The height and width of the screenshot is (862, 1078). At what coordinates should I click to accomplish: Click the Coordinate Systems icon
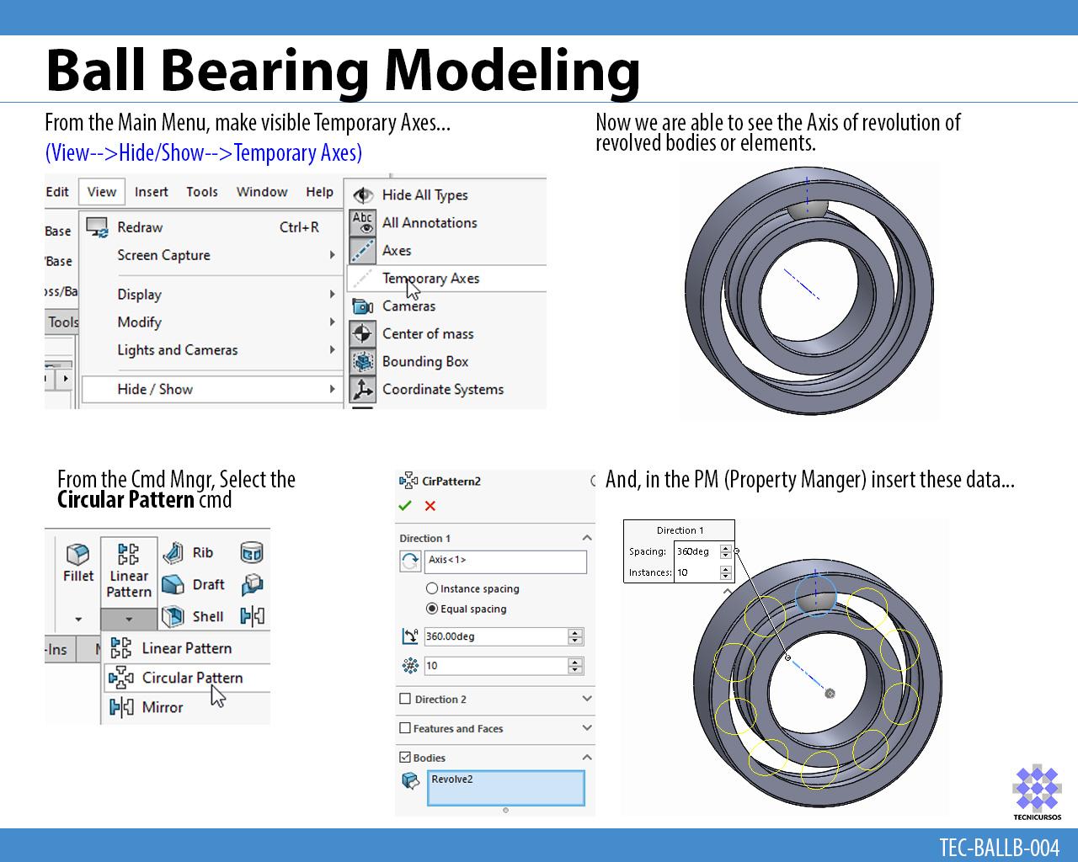point(363,389)
